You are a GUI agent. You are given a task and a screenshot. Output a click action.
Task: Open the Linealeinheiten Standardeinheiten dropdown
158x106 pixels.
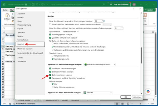click(x=70, y=32)
